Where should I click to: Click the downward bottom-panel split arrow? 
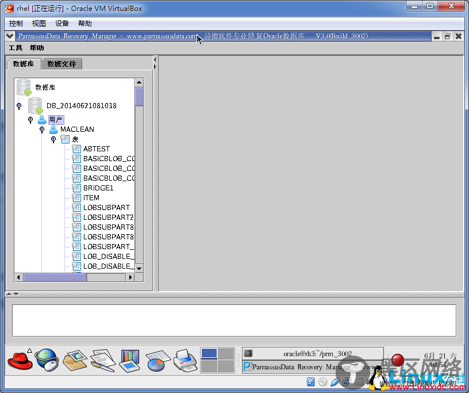click(x=16, y=294)
